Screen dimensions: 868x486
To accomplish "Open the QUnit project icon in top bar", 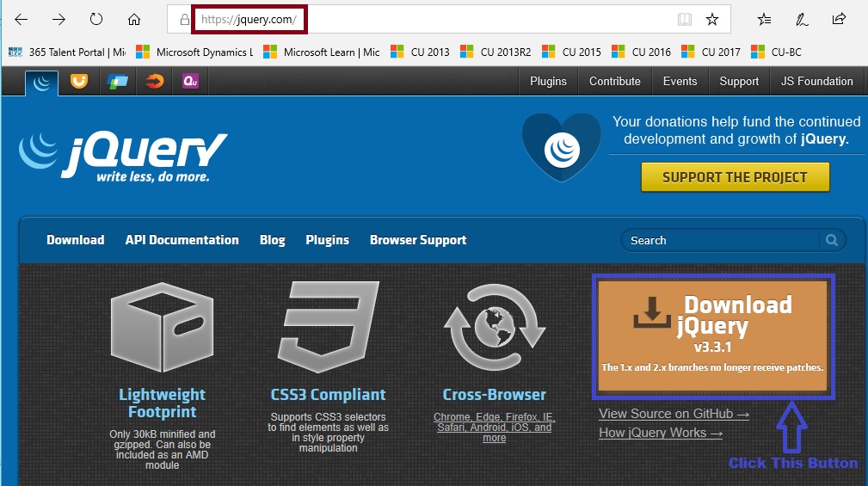I will coord(191,82).
